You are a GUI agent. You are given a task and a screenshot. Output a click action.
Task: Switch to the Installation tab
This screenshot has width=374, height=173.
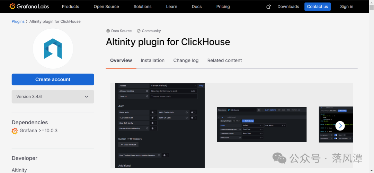(x=152, y=60)
